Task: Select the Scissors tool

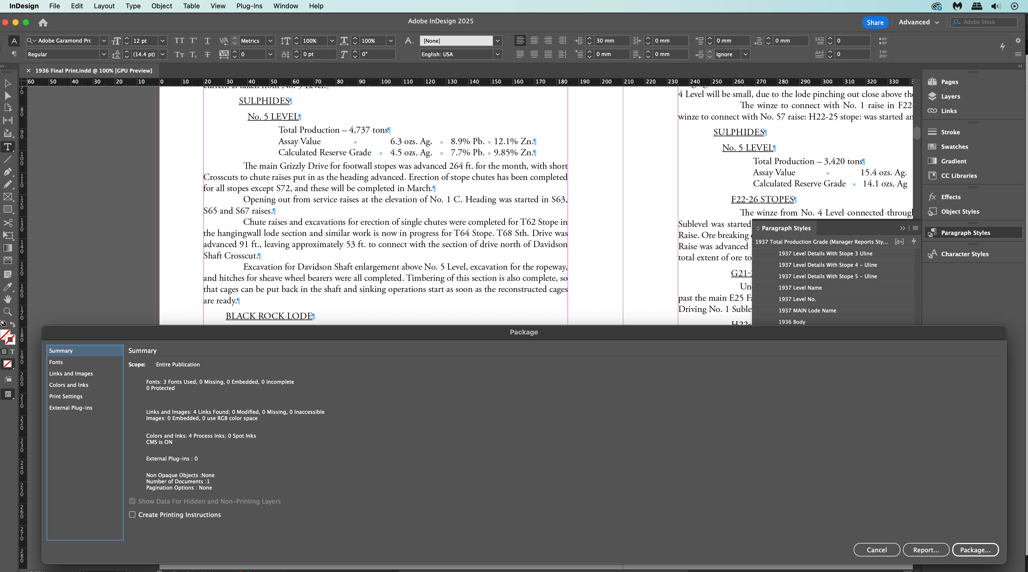Action: coord(8,222)
